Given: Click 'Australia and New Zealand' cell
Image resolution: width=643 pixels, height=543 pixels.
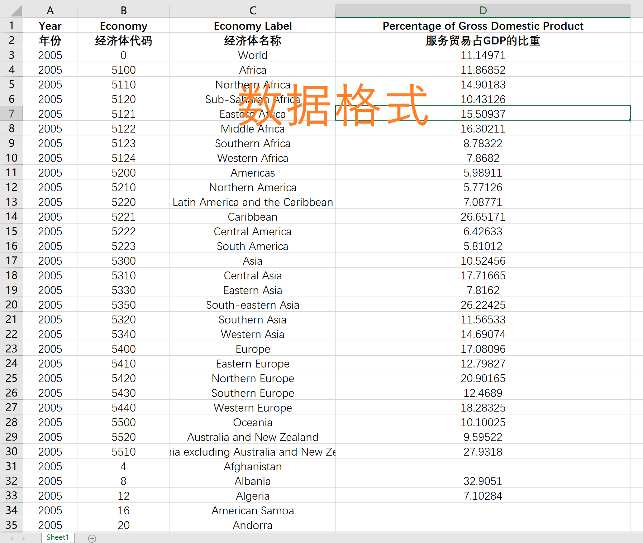Looking at the screenshot, I should pos(253,437).
